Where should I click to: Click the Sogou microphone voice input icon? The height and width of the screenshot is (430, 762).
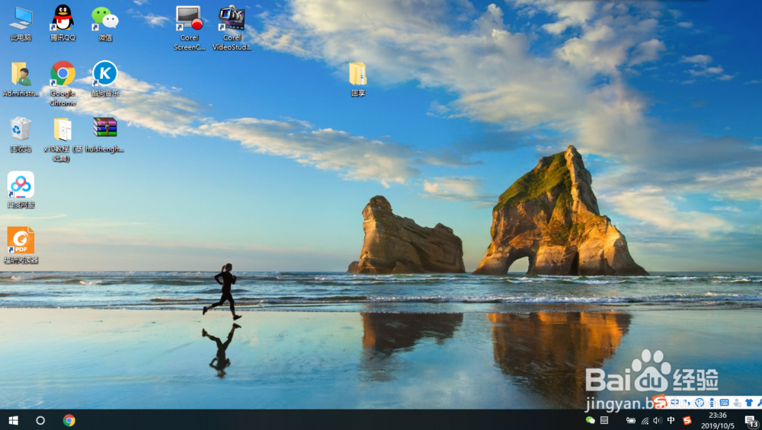click(712, 403)
